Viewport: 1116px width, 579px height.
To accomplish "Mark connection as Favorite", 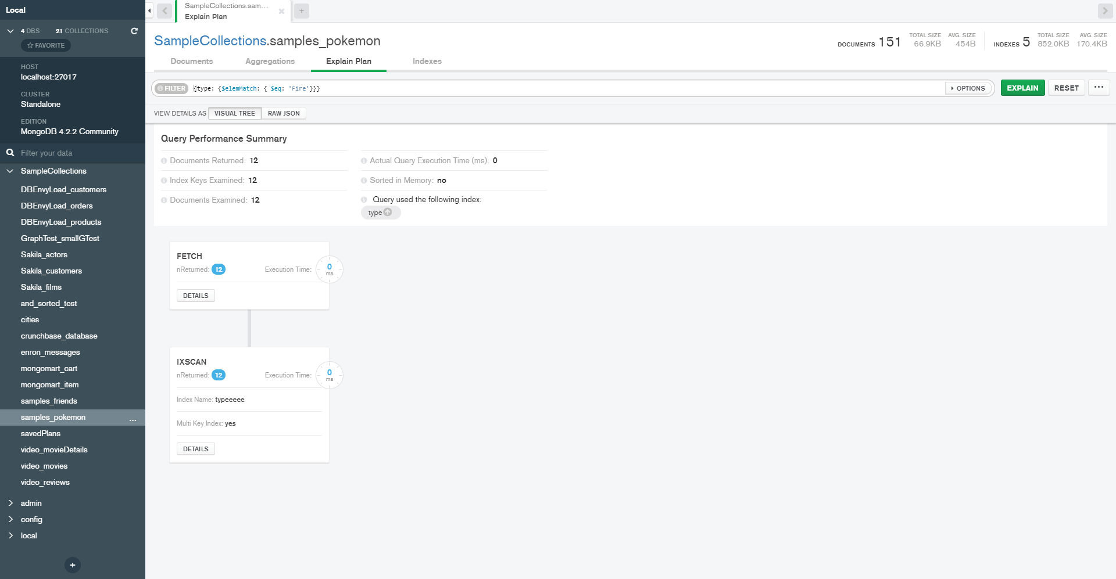I will (46, 45).
